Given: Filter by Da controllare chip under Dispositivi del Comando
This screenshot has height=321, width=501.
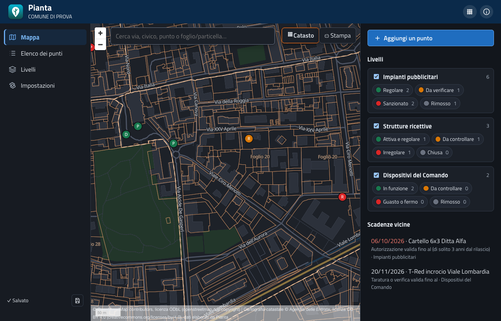Looking at the screenshot, I should 446,188.
